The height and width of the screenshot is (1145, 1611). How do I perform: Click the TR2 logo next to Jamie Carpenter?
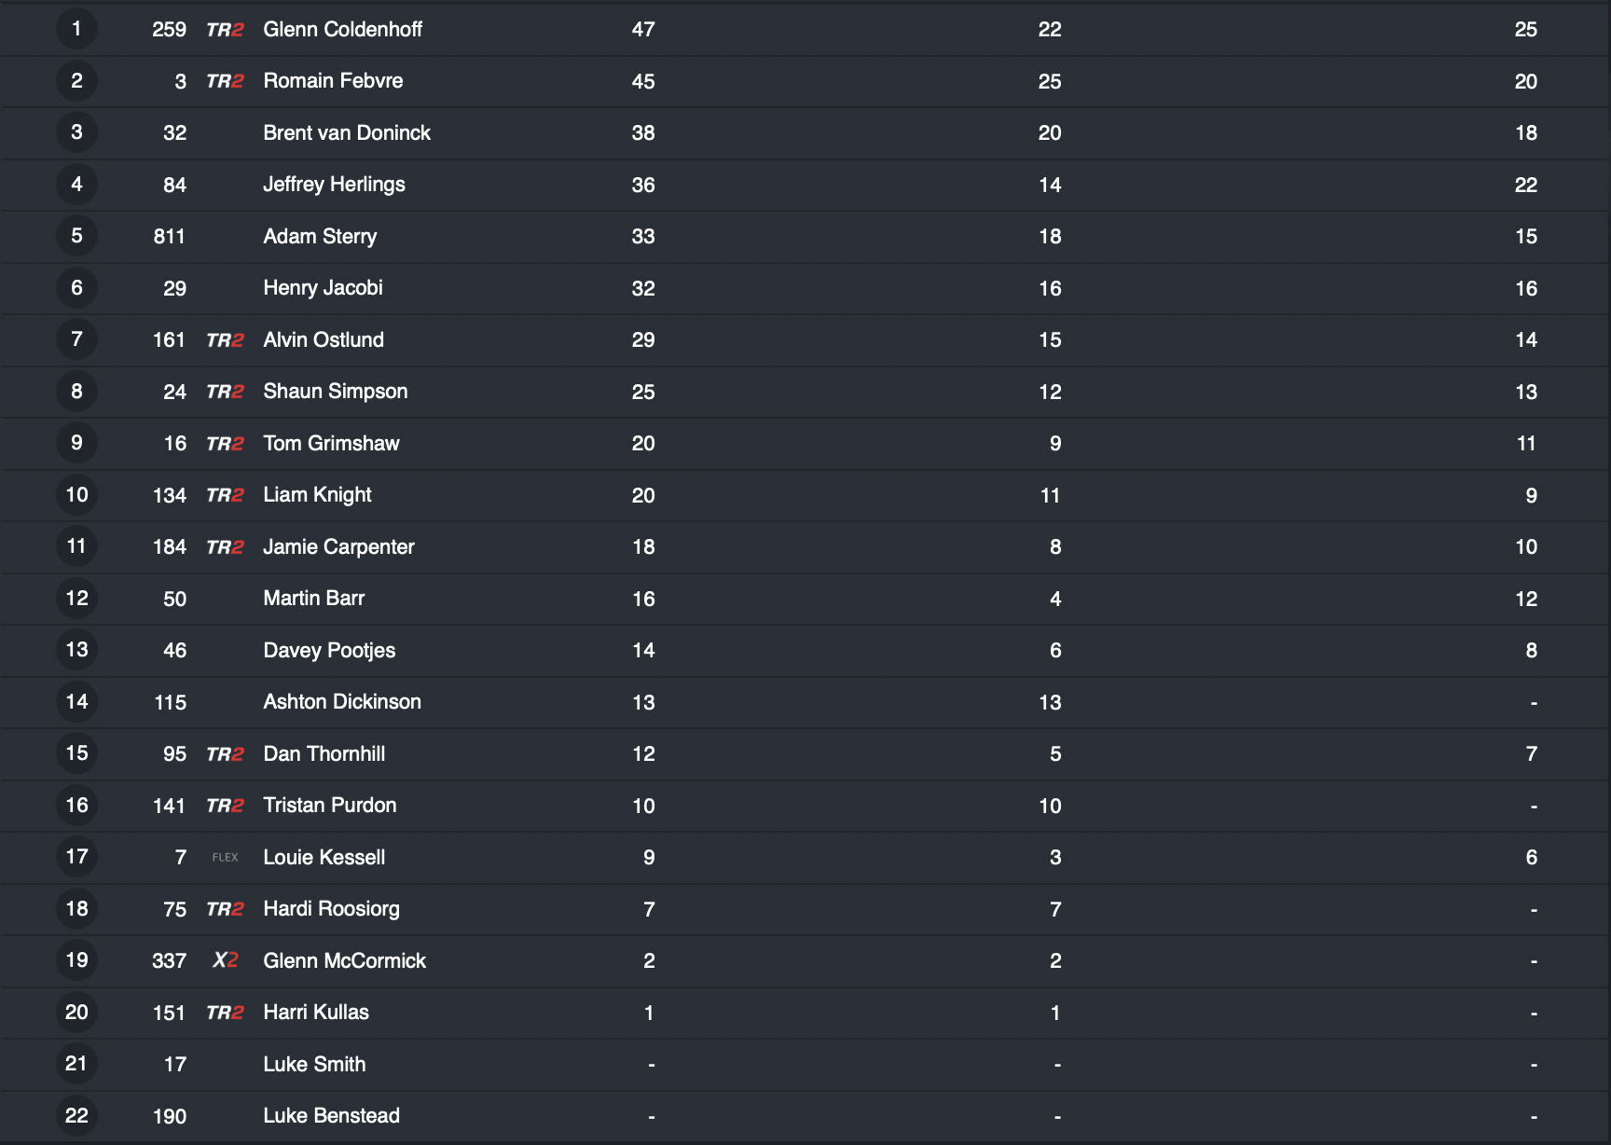(225, 547)
